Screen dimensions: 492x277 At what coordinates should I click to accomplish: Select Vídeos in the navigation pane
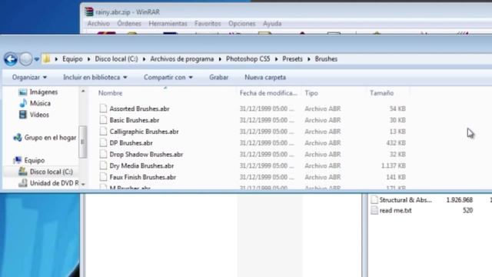39,115
